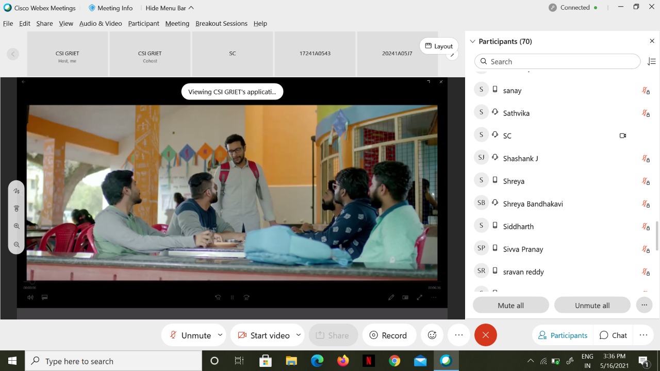The height and width of the screenshot is (371, 660).
Task: Close the Participants panel
Action: coord(652,41)
